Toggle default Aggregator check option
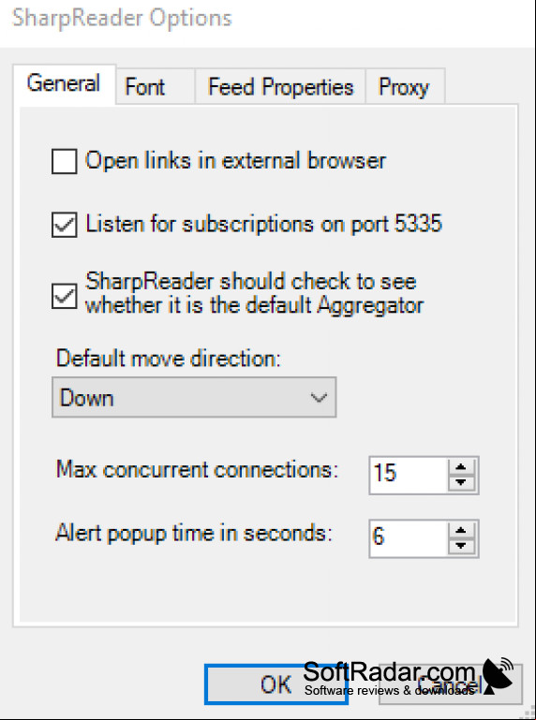The image size is (536, 720). point(65,296)
